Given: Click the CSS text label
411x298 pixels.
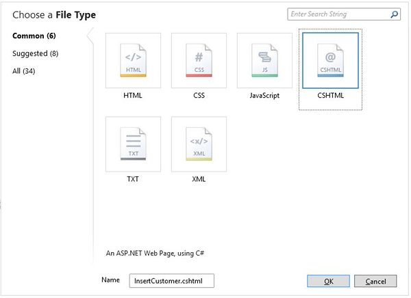Looking at the screenshot, I should pos(199,96).
